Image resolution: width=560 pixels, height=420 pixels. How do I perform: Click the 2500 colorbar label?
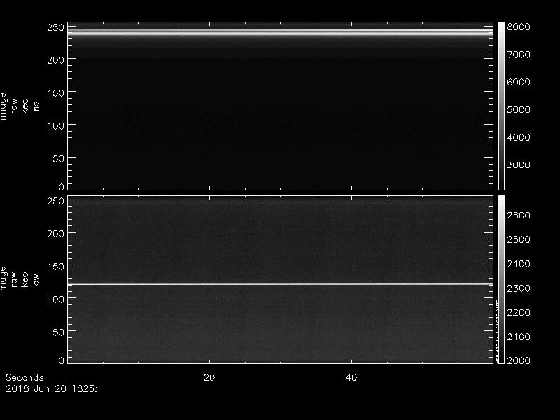(x=519, y=239)
